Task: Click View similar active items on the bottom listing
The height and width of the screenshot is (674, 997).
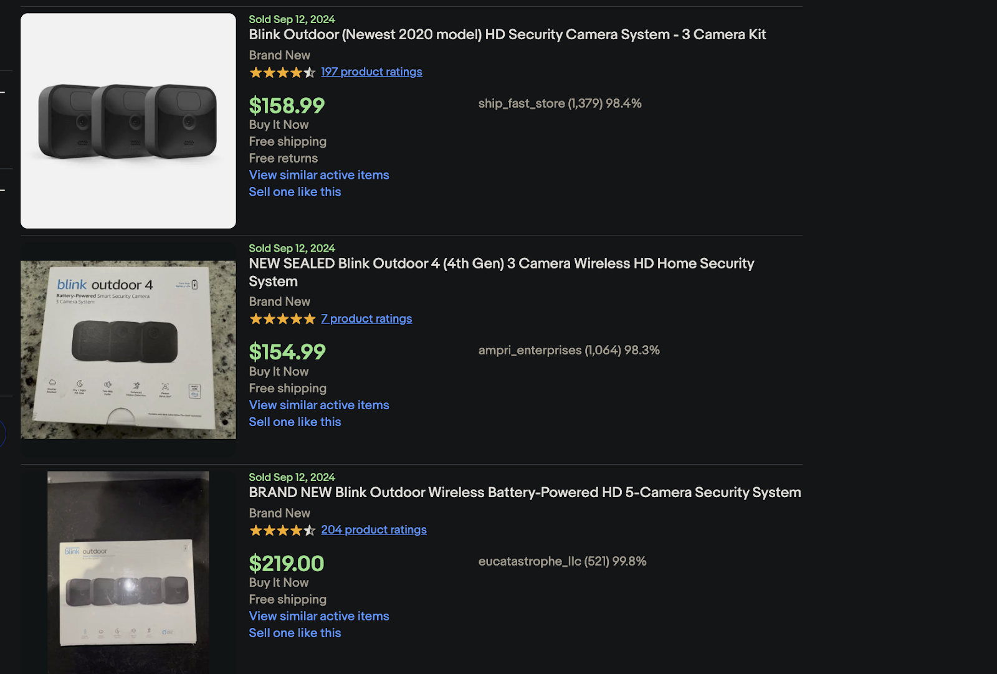Action: click(319, 616)
